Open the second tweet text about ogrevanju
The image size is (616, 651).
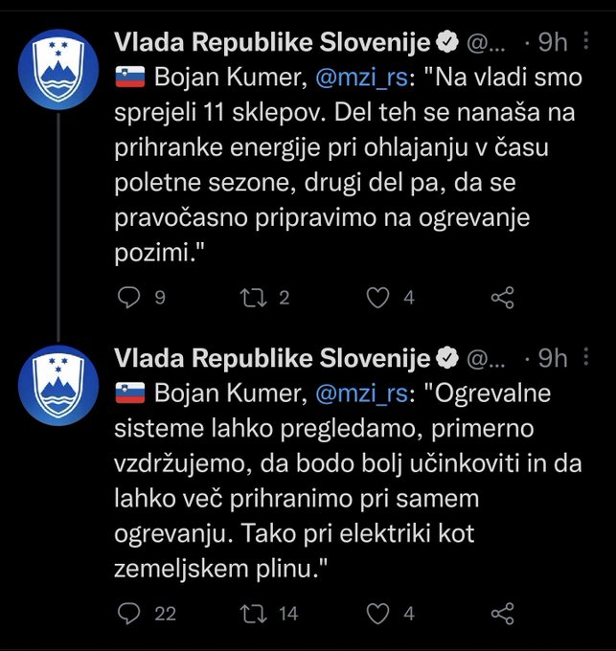click(348, 481)
